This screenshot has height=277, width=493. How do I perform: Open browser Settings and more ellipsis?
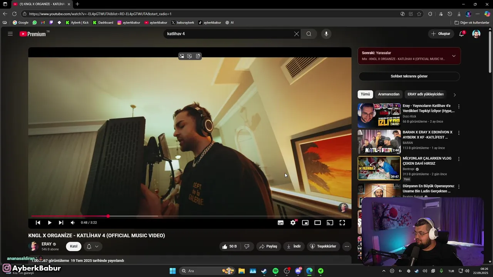[x=478, y=14]
